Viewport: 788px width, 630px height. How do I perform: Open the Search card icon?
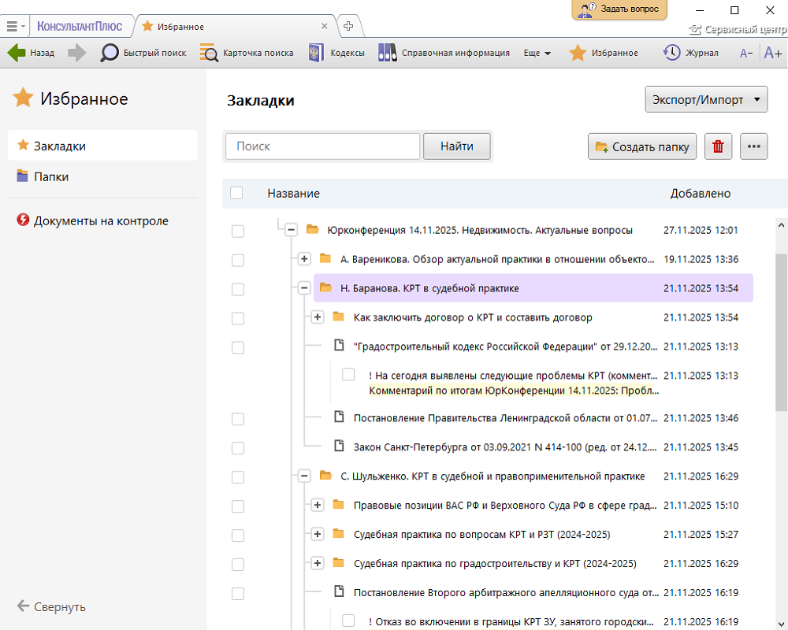(209, 53)
